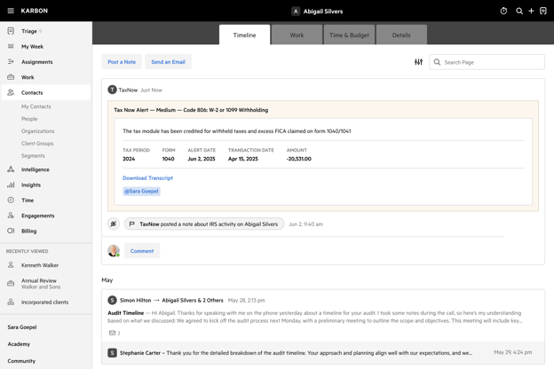The height and width of the screenshot is (369, 554).
Task: Switch to the Work tab
Action: coord(297,35)
